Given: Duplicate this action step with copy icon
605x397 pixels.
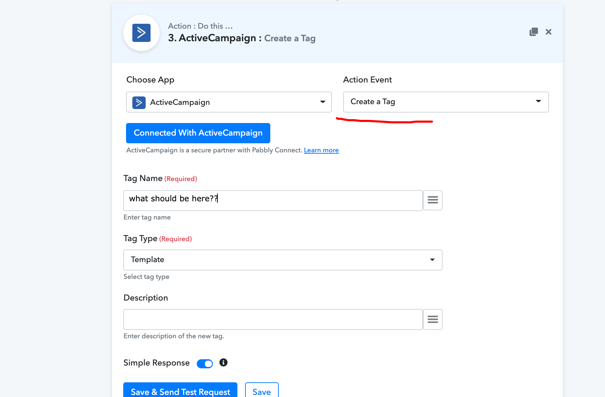Looking at the screenshot, I should (x=534, y=32).
